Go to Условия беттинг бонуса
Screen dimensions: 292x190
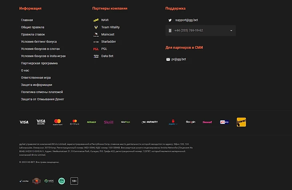tap(39, 42)
